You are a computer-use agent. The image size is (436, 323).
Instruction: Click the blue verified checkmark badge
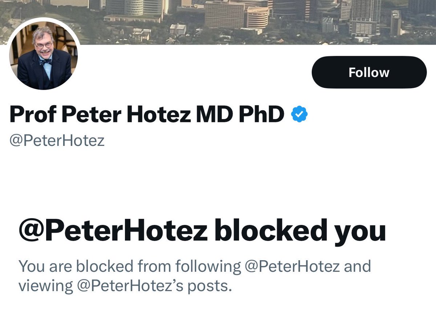tap(300, 115)
